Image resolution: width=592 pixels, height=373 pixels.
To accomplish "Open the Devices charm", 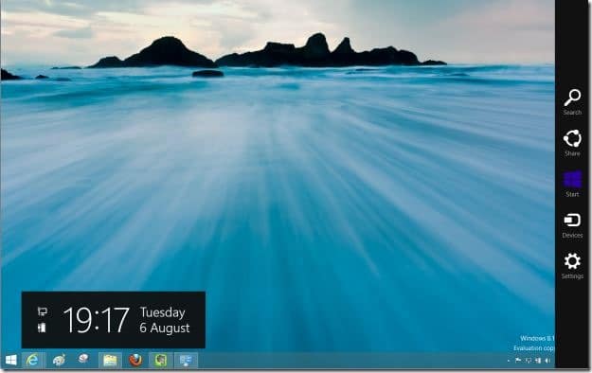I will pos(572,225).
